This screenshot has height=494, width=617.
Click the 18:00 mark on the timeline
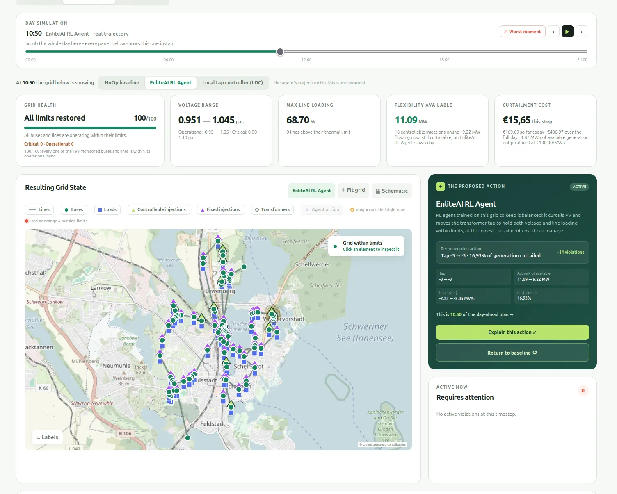(x=444, y=60)
